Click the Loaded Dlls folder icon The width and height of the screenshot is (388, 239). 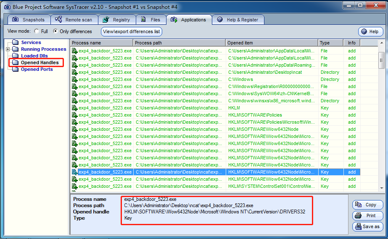15,55
